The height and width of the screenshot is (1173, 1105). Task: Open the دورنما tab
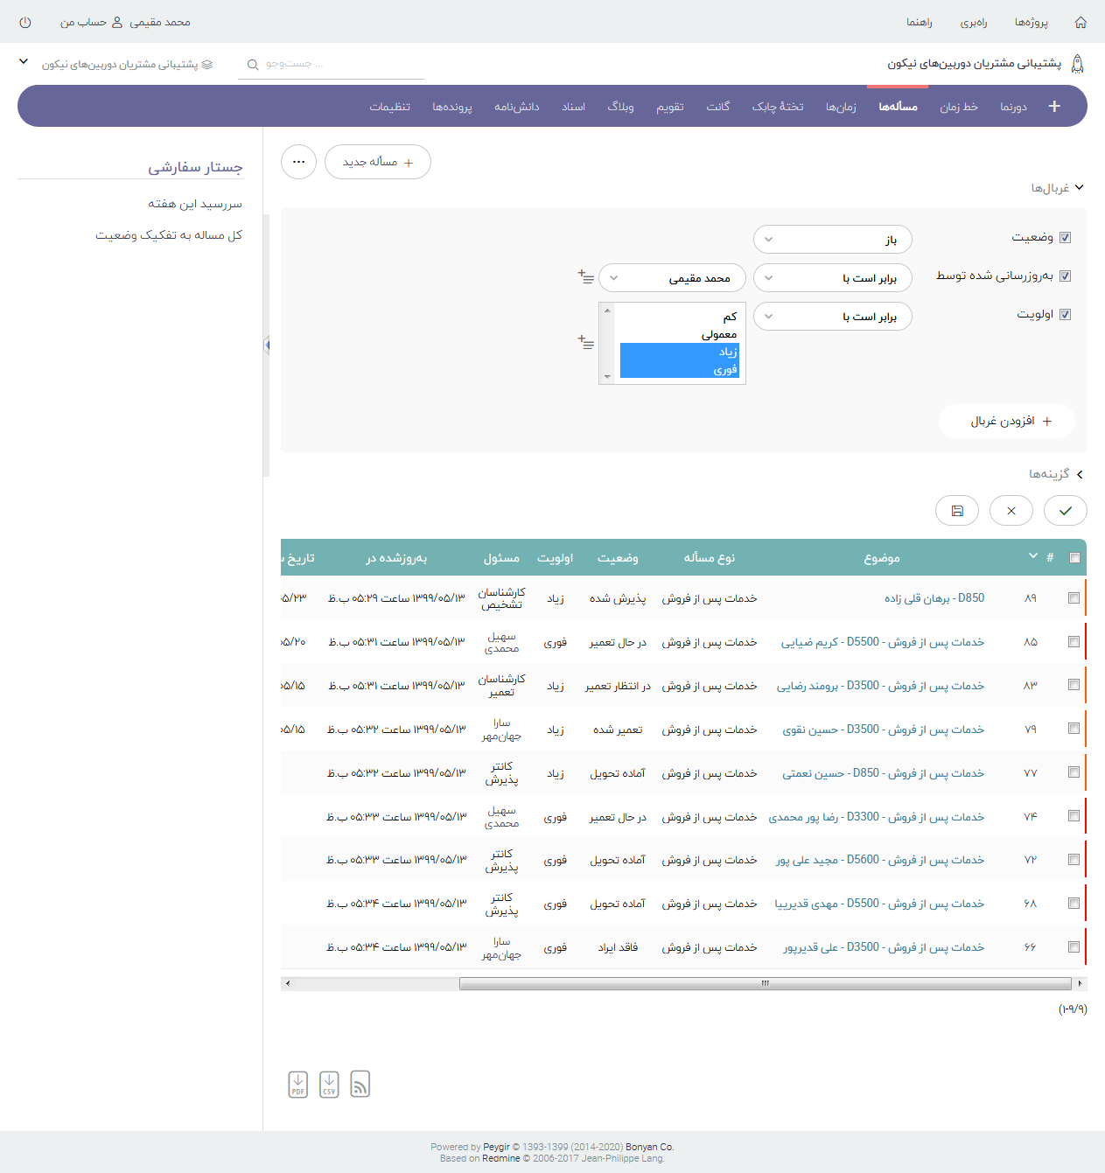point(1013,107)
